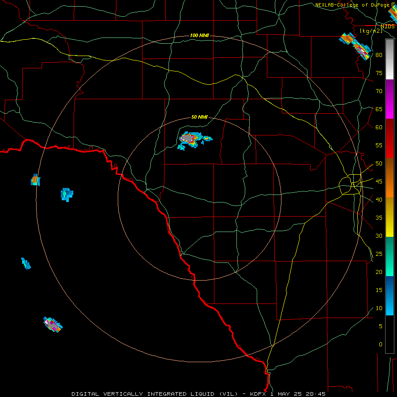Click the scale value "15"
Screen dimensions: 397x397
379,290
